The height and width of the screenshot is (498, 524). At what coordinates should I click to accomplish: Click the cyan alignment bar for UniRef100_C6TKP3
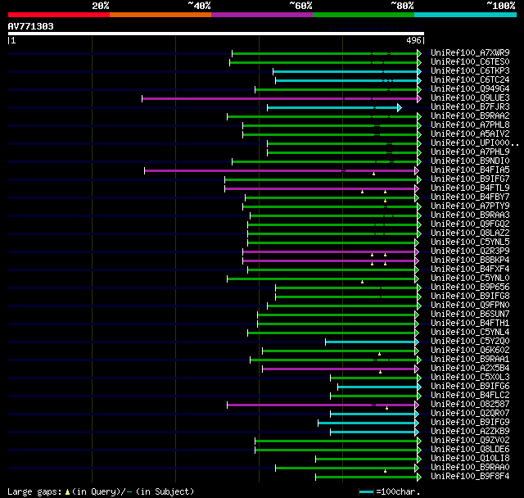click(x=345, y=71)
